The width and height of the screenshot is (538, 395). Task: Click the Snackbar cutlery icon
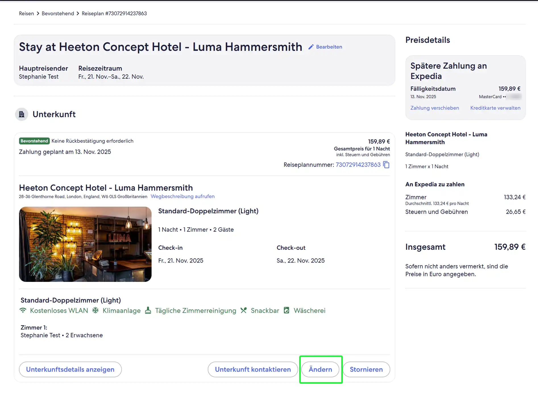[x=244, y=310]
